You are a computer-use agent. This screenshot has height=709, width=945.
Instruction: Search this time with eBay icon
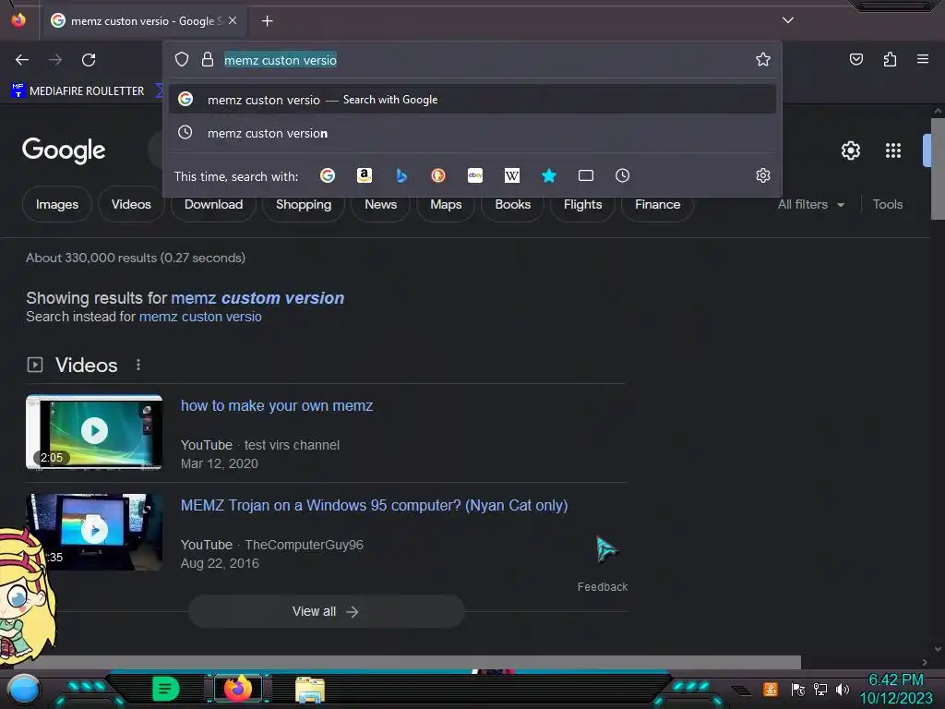(x=475, y=175)
